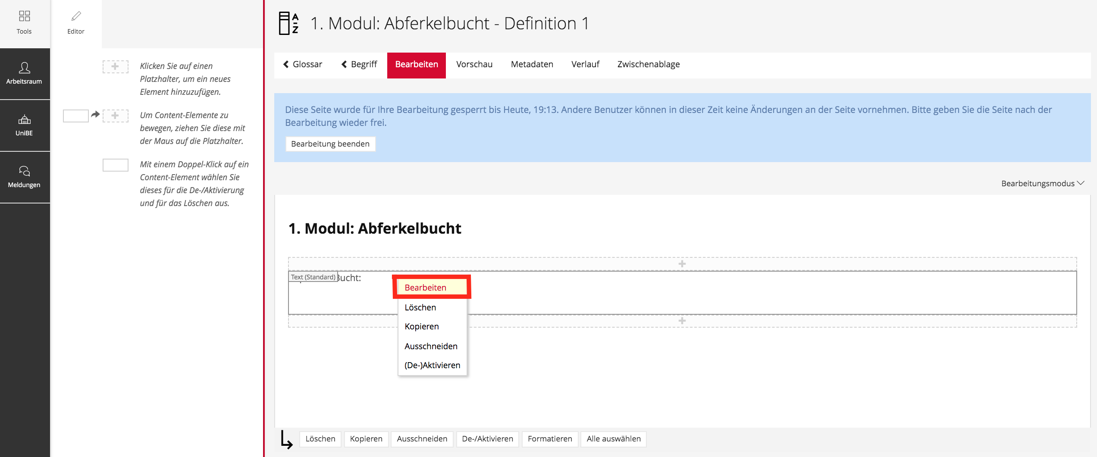Choose Ausschneiden in the context menu
1097x457 pixels.
coord(432,346)
